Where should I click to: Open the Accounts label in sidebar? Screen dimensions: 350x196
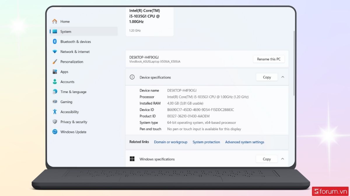67,82
